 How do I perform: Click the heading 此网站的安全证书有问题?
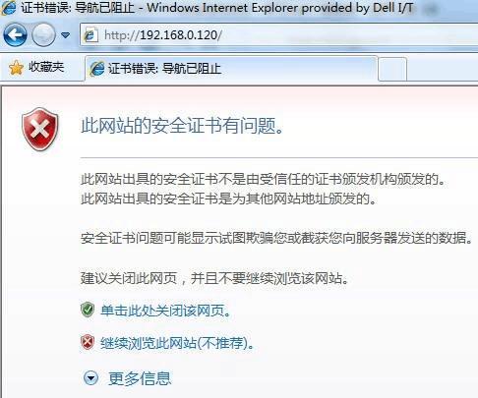tap(182, 126)
